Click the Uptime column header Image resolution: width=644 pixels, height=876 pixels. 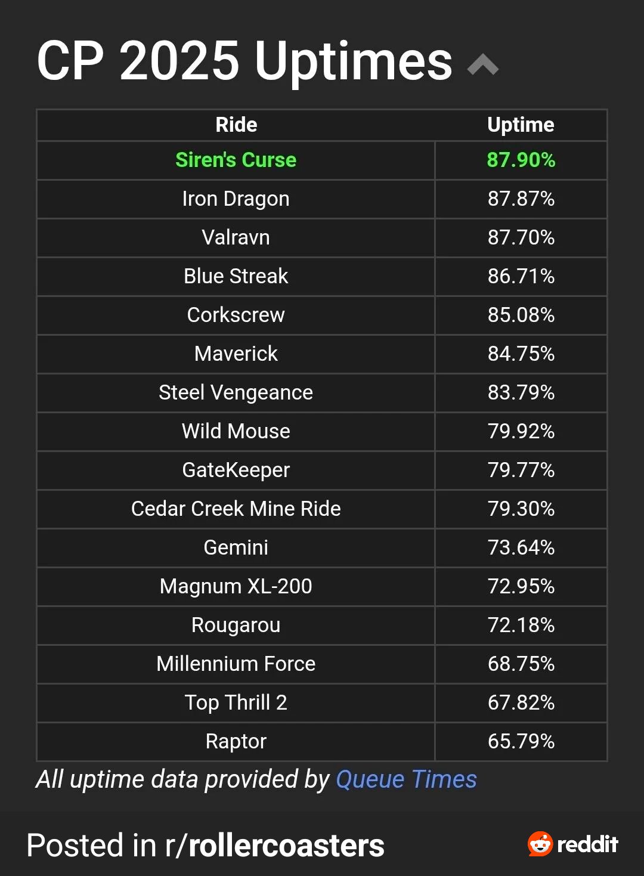pyautogui.click(x=521, y=125)
